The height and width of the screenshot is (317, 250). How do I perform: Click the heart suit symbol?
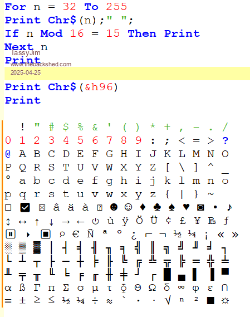(x=186, y=207)
